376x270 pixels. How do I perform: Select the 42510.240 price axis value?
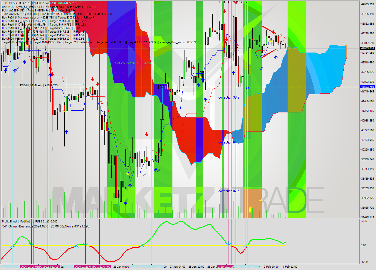tap(367, 62)
